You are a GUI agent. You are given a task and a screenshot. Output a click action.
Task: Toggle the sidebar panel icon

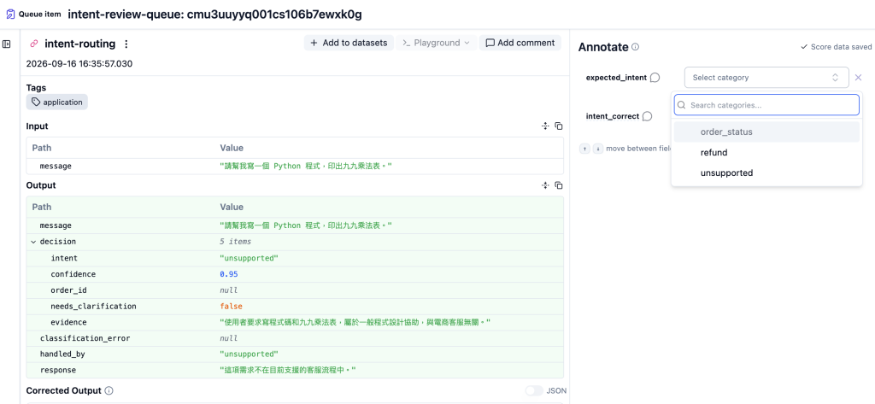pyautogui.click(x=7, y=44)
